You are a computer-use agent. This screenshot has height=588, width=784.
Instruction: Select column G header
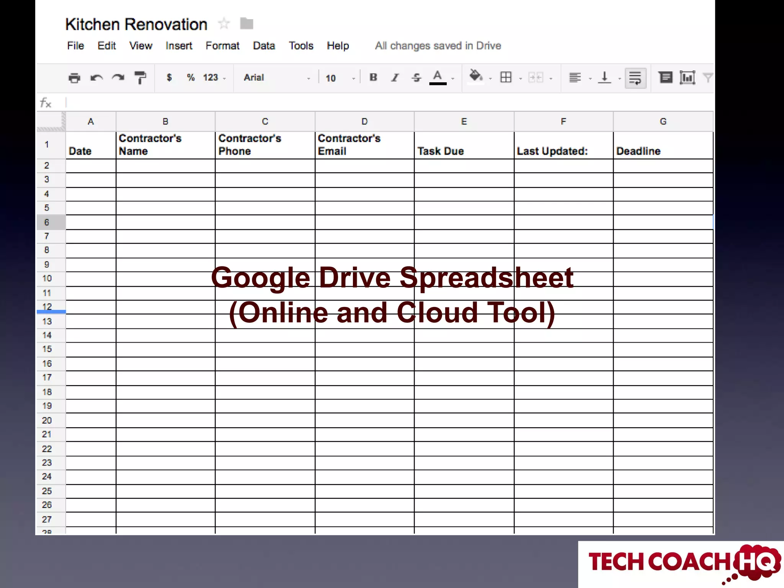click(x=663, y=122)
